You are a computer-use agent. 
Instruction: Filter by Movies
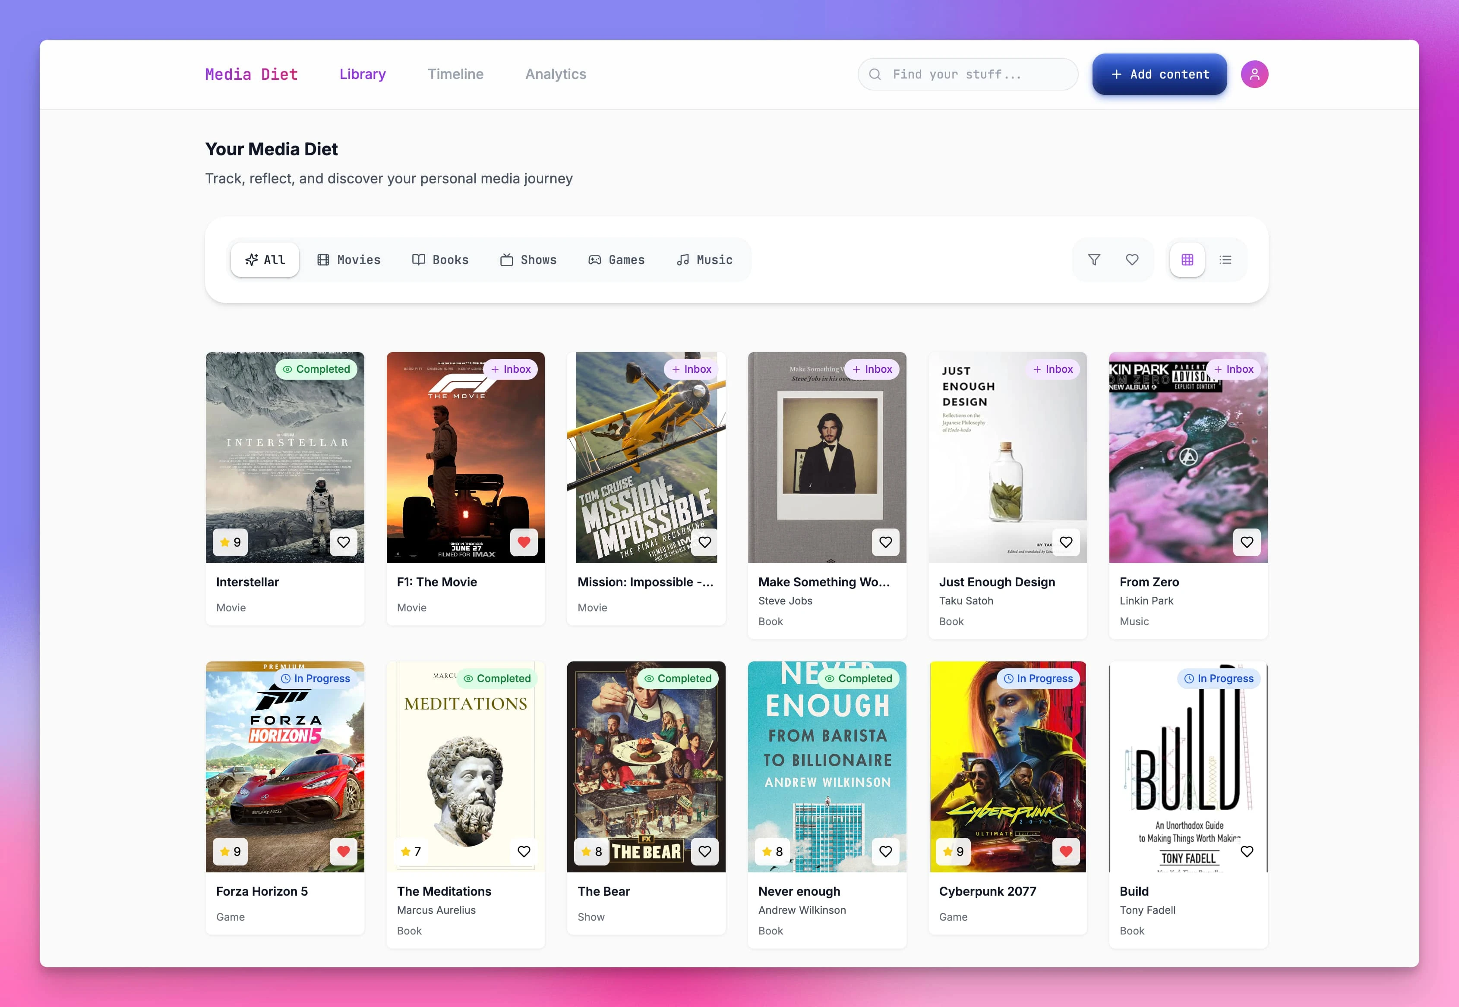(x=348, y=260)
